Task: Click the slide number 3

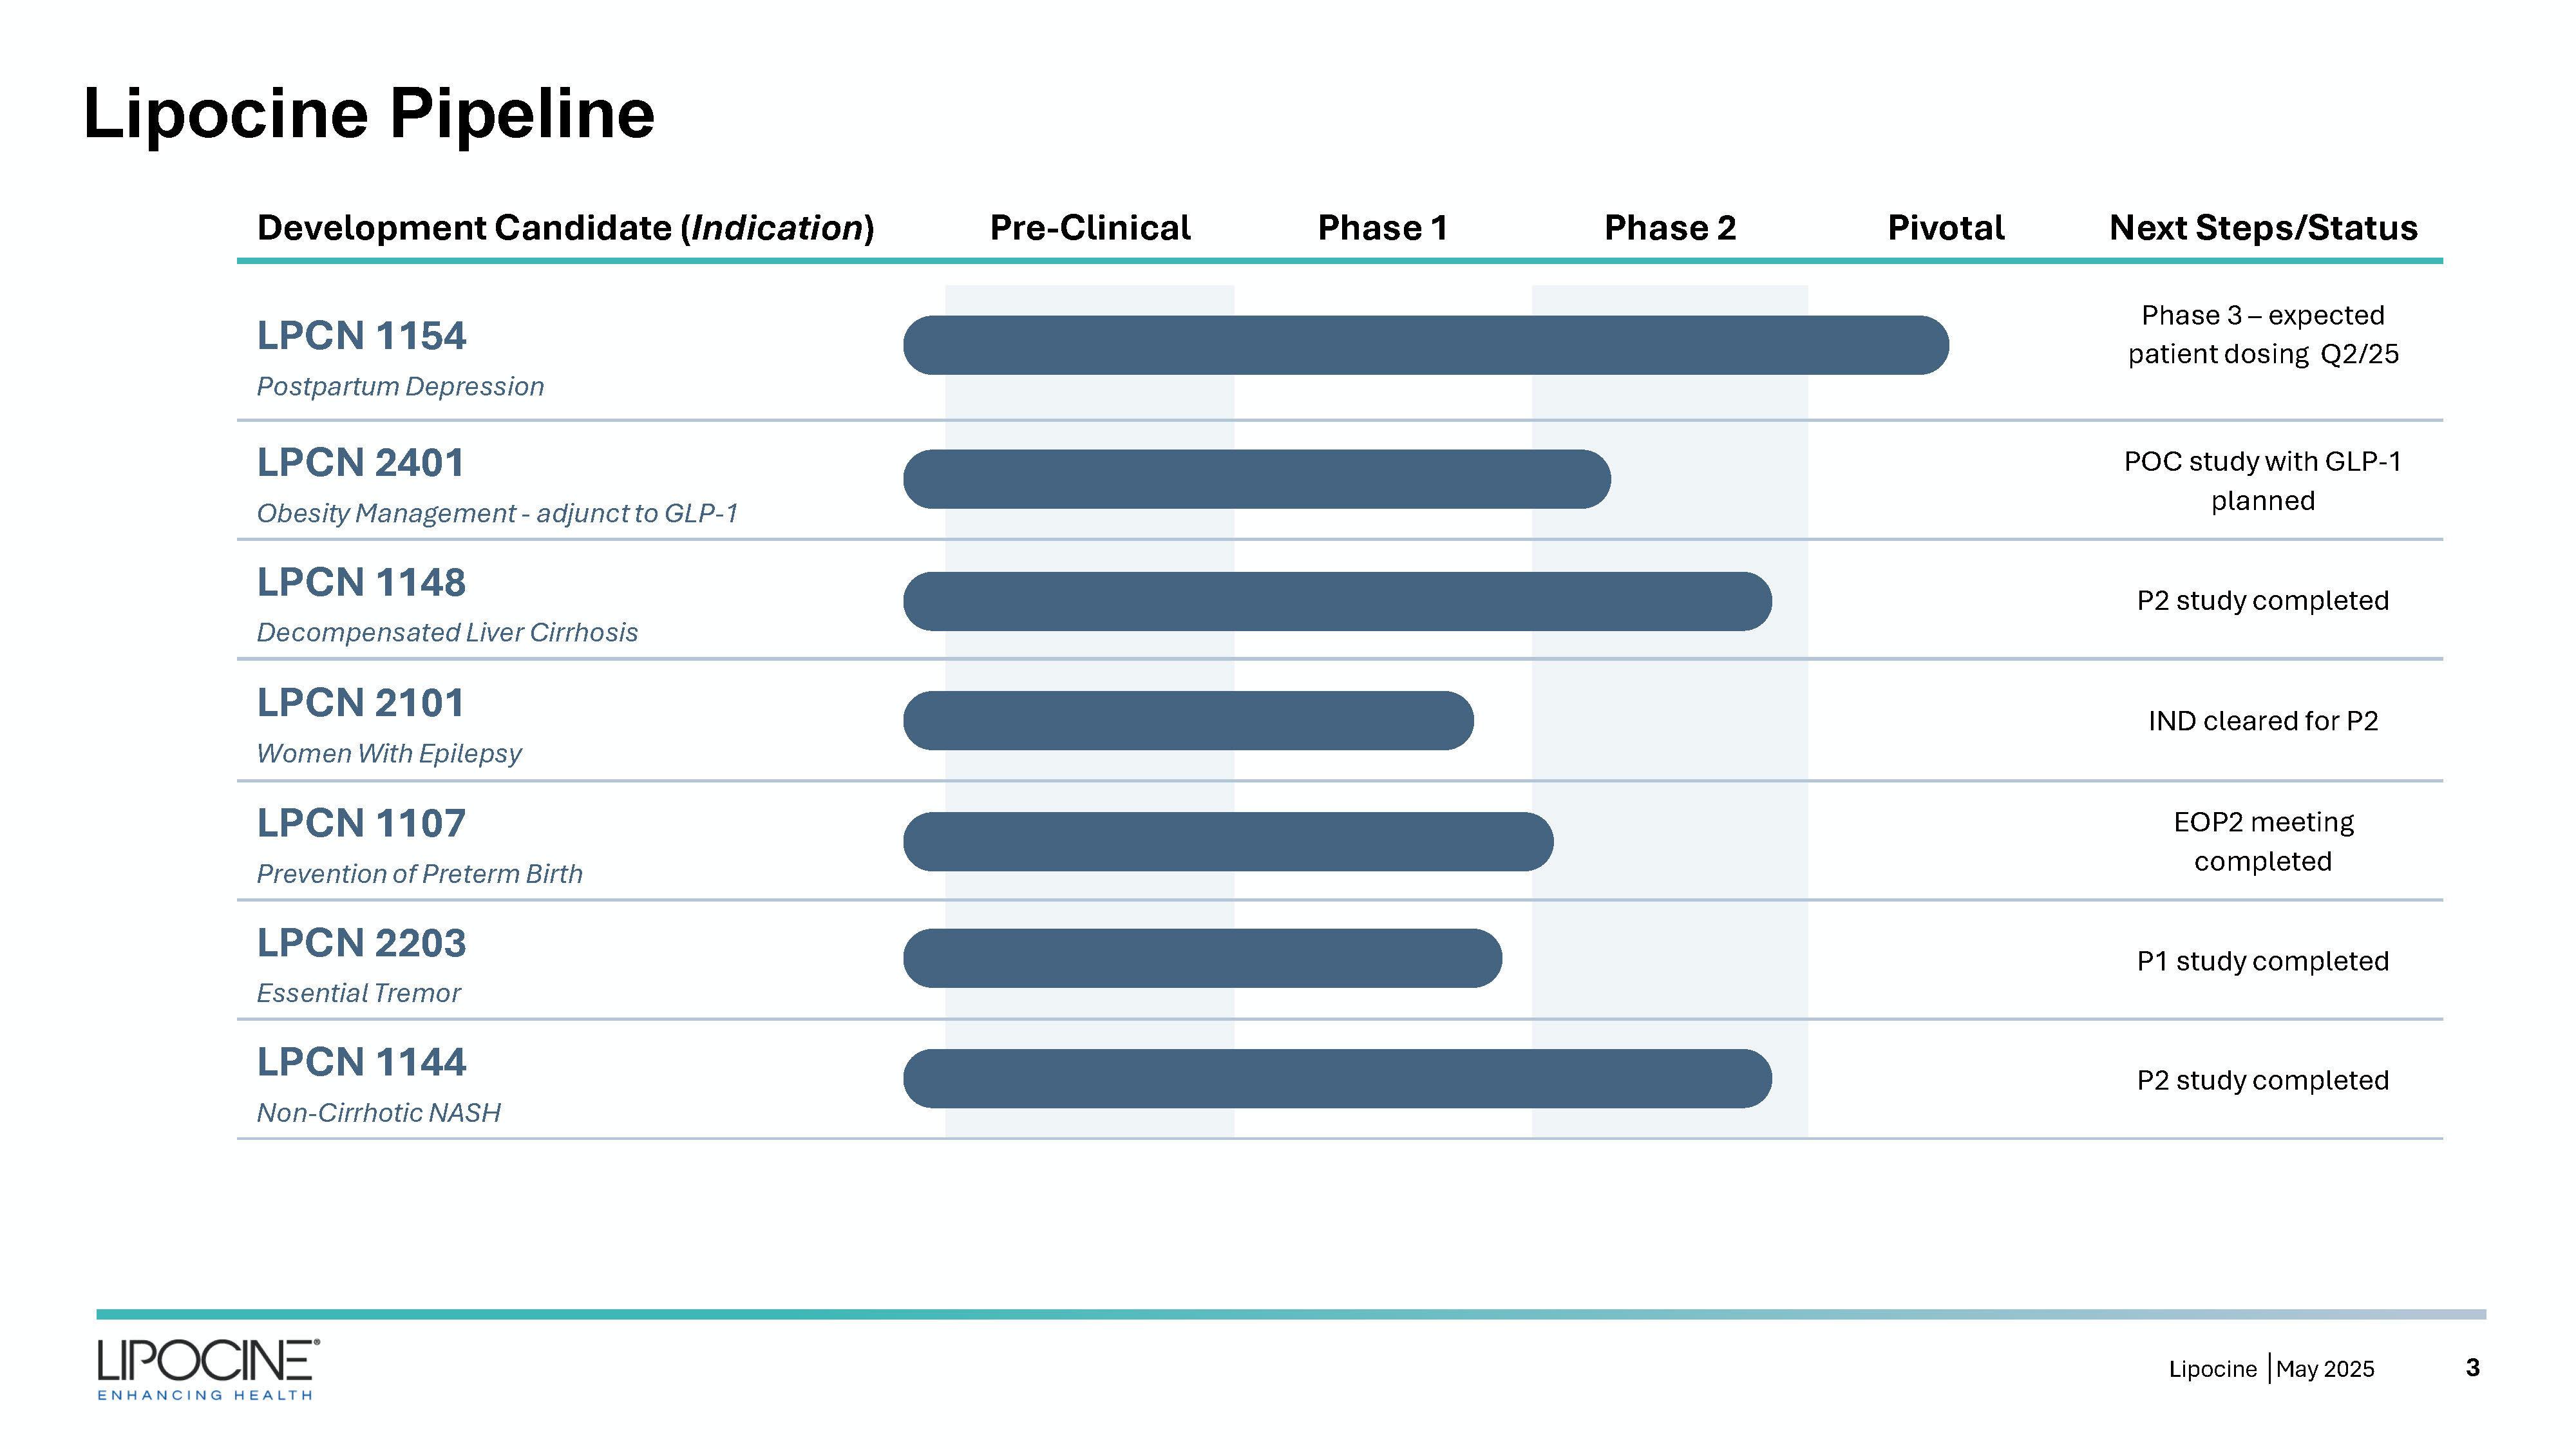Action: click(2472, 1367)
